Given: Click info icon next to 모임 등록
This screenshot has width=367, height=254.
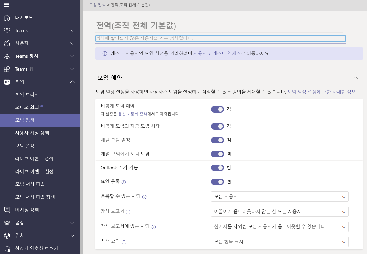Looking at the screenshot, I should (x=124, y=182).
